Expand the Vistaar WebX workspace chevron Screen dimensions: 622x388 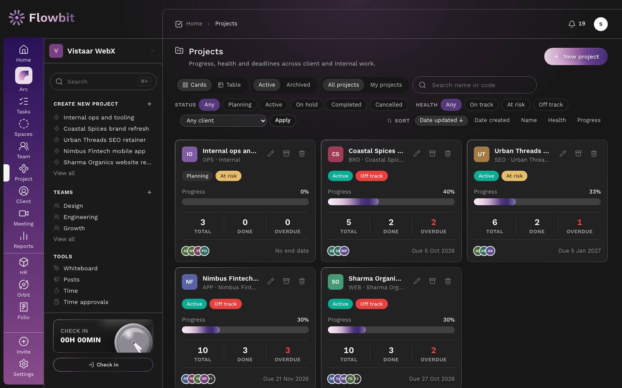tap(152, 51)
